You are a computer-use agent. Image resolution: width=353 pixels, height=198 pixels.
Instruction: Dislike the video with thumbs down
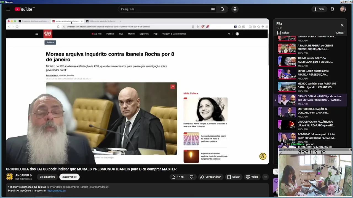click(x=191, y=177)
